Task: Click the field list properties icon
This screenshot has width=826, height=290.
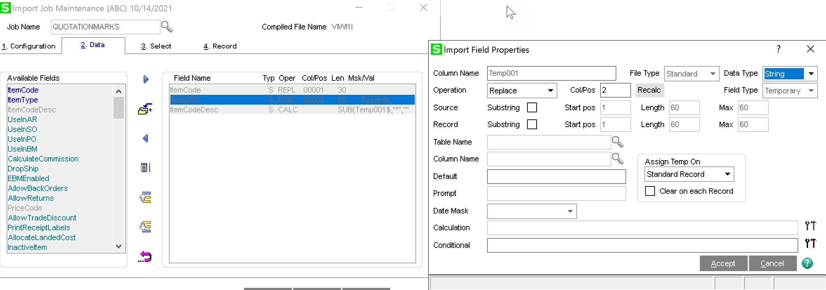Action: pos(145,167)
